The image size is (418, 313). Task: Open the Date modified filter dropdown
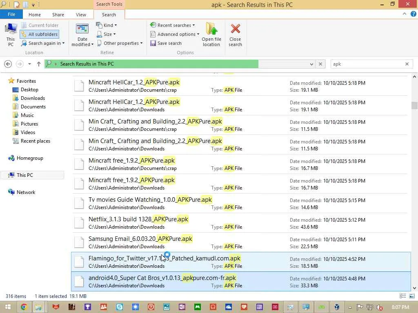coord(82,35)
